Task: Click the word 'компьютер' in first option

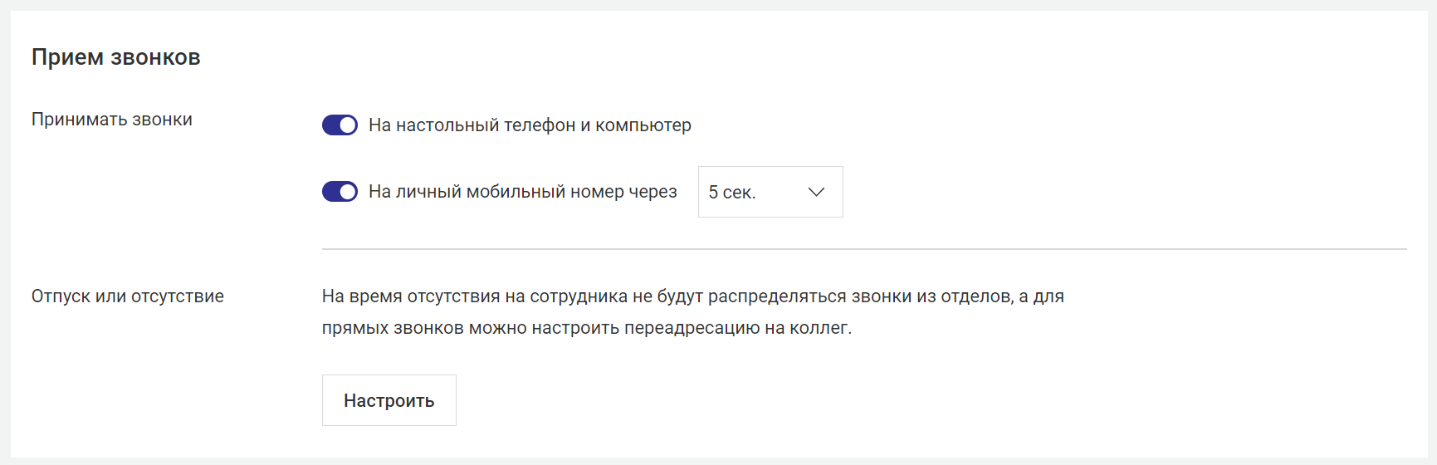Action: pos(643,125)
